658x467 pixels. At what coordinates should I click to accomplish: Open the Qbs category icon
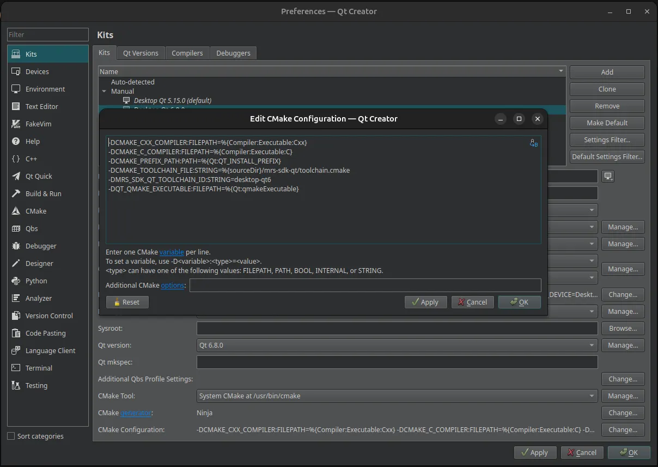(16, 228)
